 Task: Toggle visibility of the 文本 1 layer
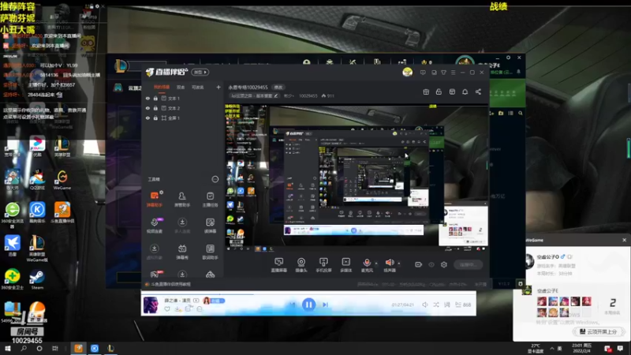click(147, 98)
